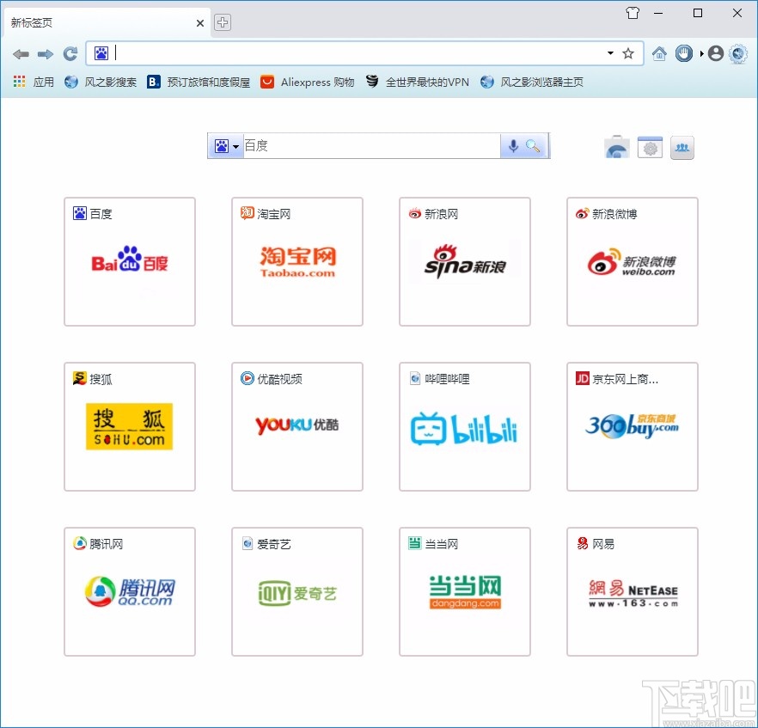Open browser settings via gear-globe icon
The height and width of the screenshot is (728, 758).
pyautogui.click(x=739, y=53)
